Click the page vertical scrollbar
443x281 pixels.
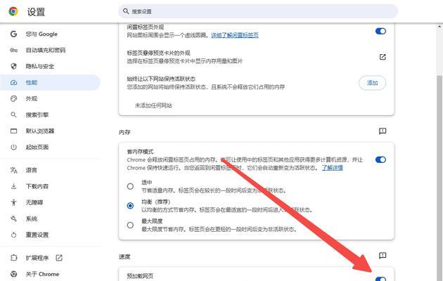[x=439, y=178]
